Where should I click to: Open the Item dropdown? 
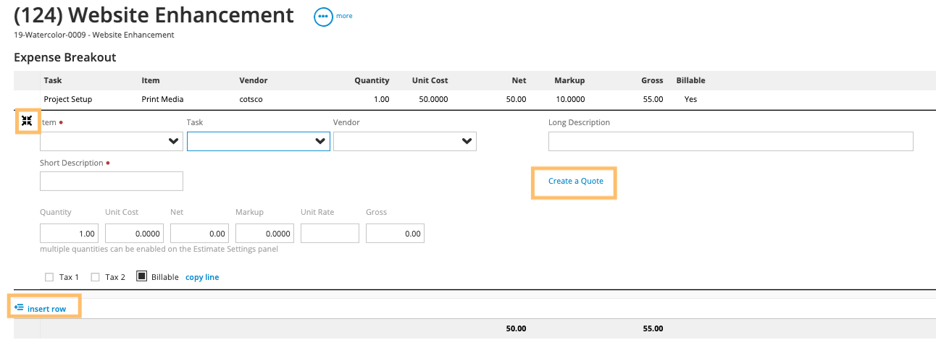[x=111, y=142]
